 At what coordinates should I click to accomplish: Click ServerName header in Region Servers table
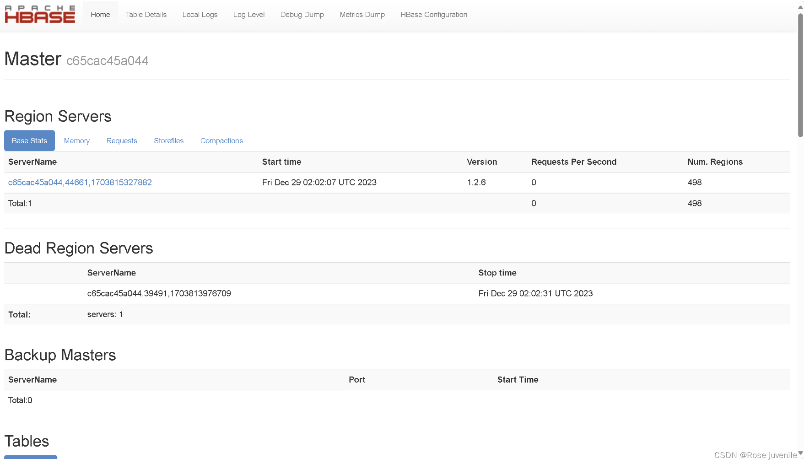(32, 162)
